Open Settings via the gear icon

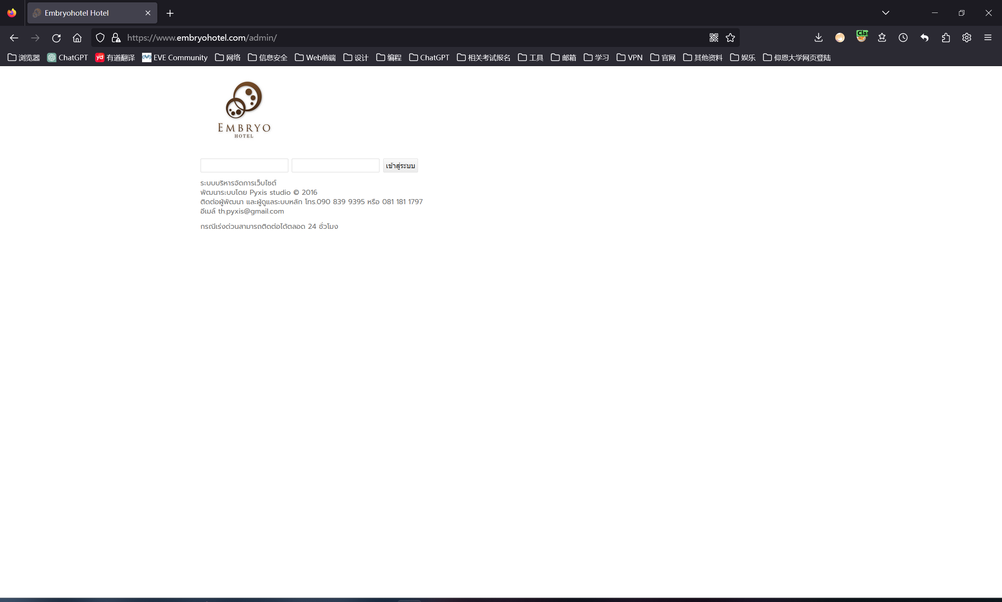[967, 38]
